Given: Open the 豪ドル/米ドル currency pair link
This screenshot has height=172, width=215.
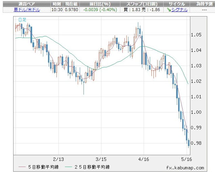Looking at the screenshot, I should coord(27,10).
